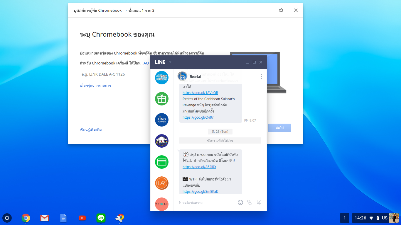Click the เรียนรู้เพิ่มเติม link

point(91,130)
